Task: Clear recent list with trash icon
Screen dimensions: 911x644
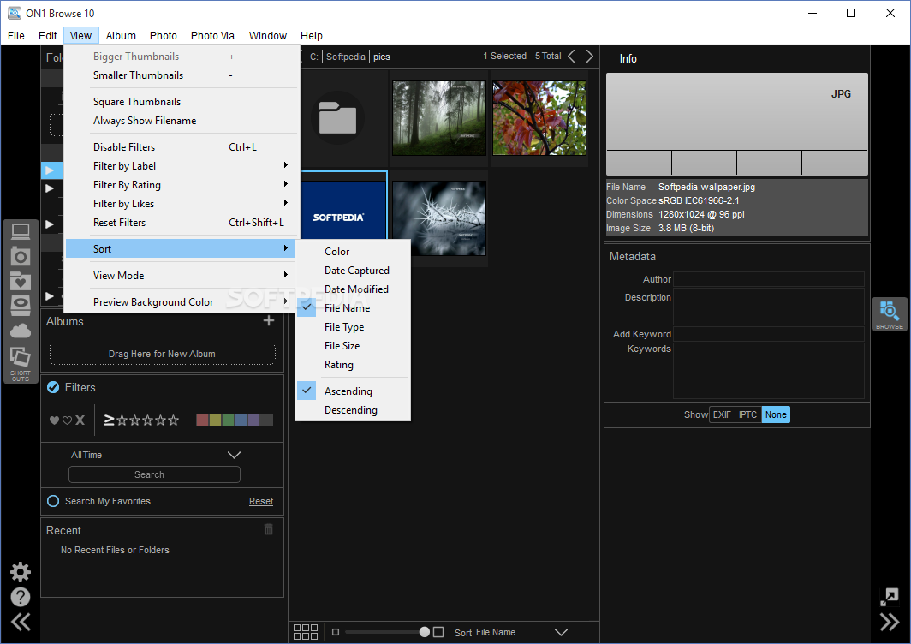Action: (269, 529)
